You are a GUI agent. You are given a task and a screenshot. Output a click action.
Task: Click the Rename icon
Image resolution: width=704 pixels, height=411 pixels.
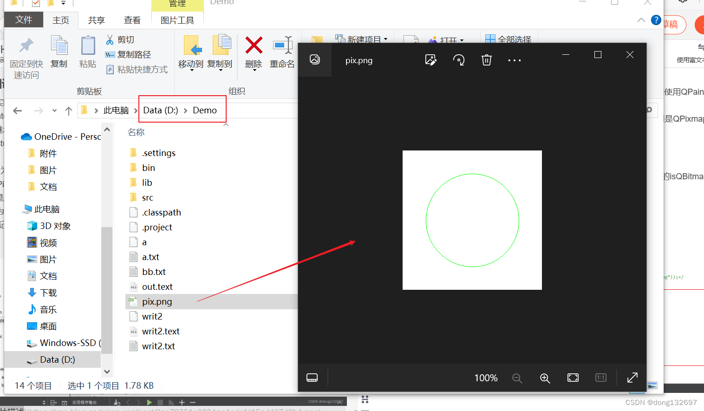282,46
